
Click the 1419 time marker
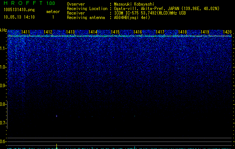pos(205,32)
